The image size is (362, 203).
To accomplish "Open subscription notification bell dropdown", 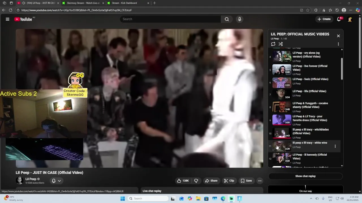I will pos(56,181).
